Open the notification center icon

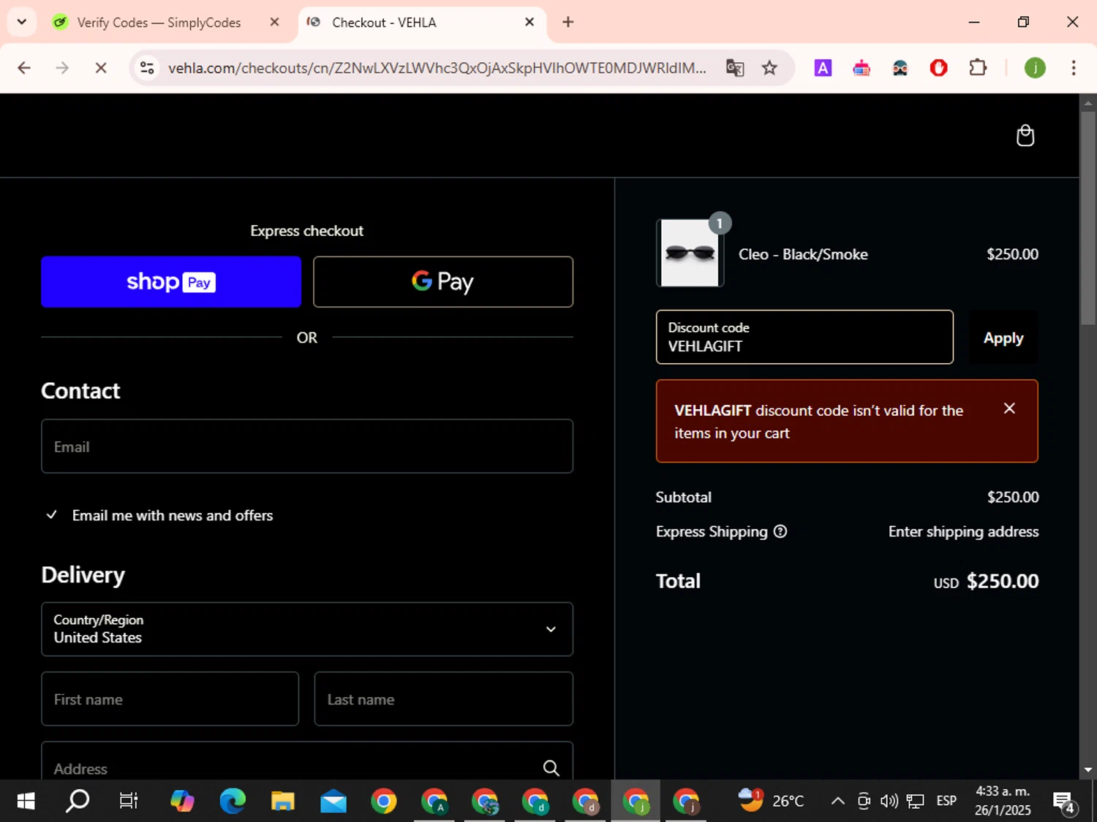pos(1065,802)
